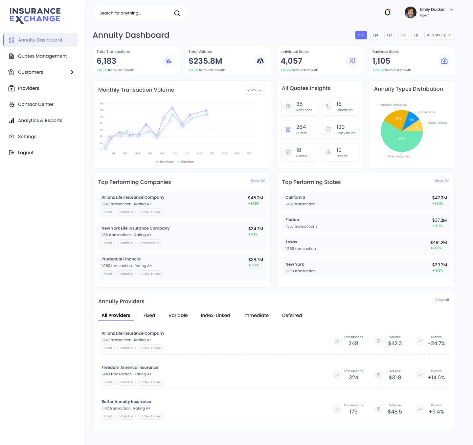Select the Q3 period filter
The width and height of the screenshot is (473, 445).
389,35
